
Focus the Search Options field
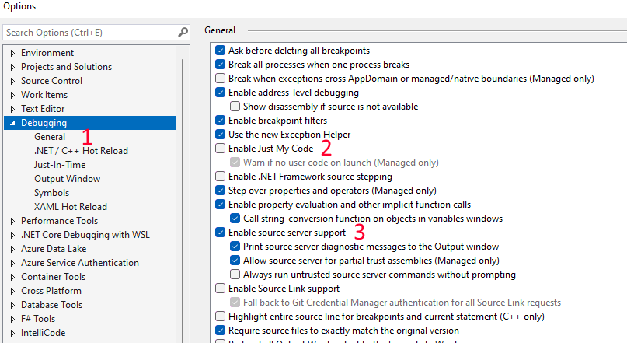pyautogui.click(x=96, y=33)
